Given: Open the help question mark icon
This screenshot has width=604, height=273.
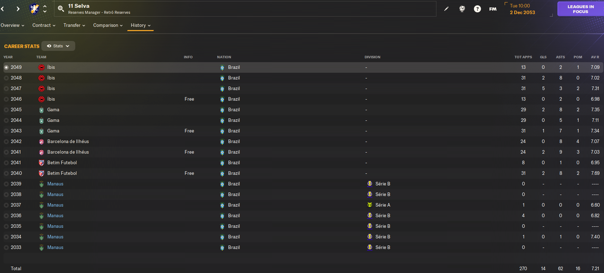Looking at the screenshot, I should [x=477, y=9].
